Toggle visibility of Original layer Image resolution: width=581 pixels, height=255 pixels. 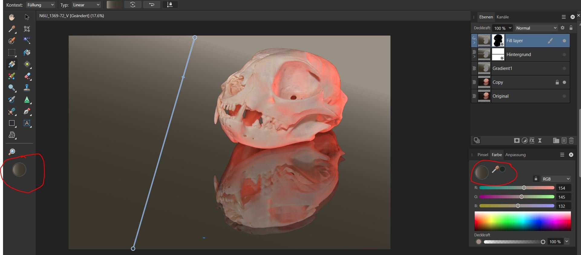pyautogui.click(x=564, y=96)
